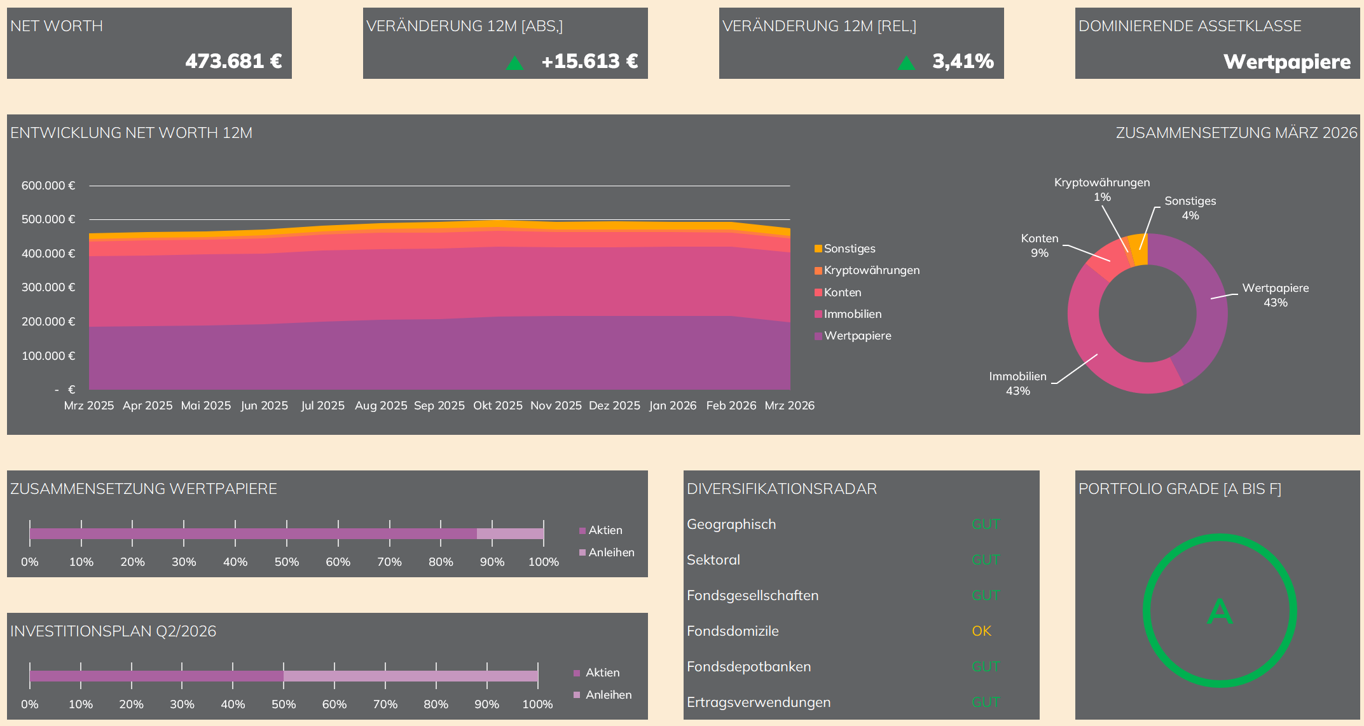Click the green portfolio grade A circle
This screenshot has width=1364, height=726.
(x=1219, y=610)
